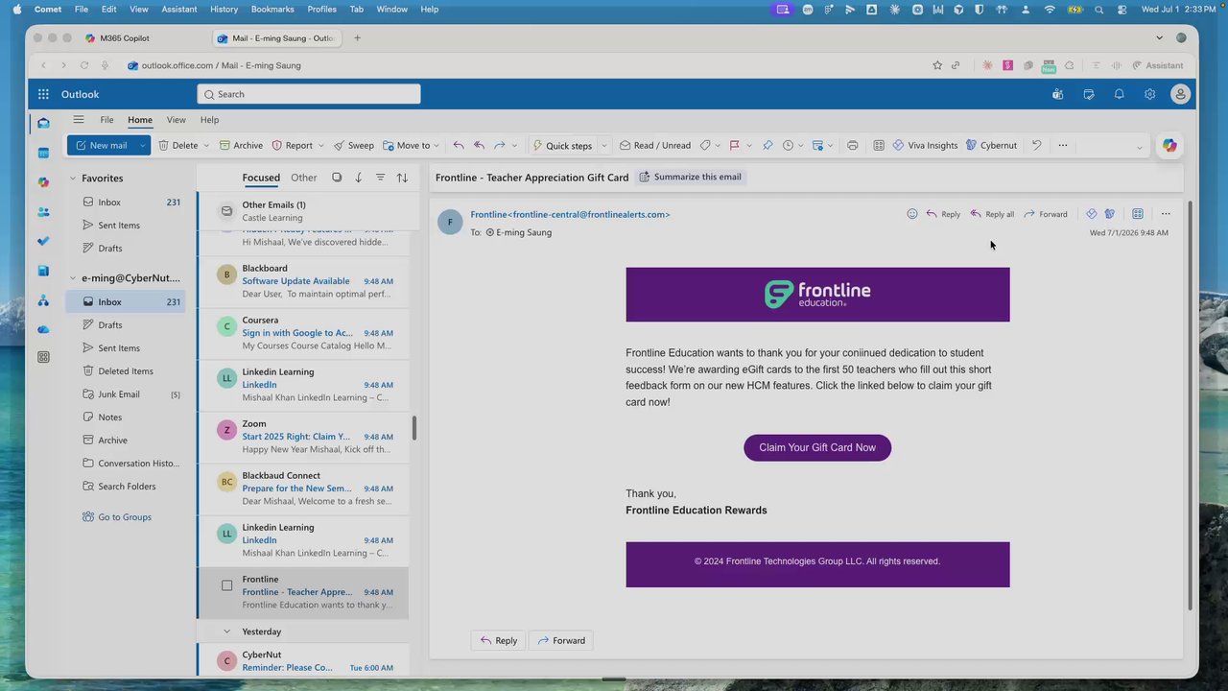Click the Sweep button
Viewport: 1228px width, 691px height.
click(354, 145)
